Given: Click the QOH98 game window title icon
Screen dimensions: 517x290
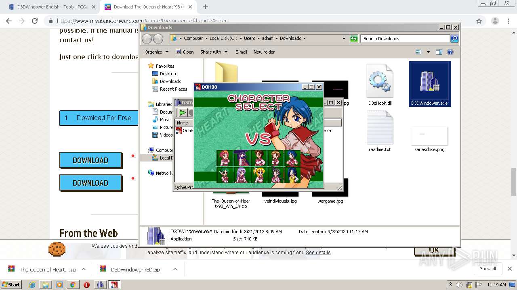Looking at the screenshot, I should (x=198, y=87).
